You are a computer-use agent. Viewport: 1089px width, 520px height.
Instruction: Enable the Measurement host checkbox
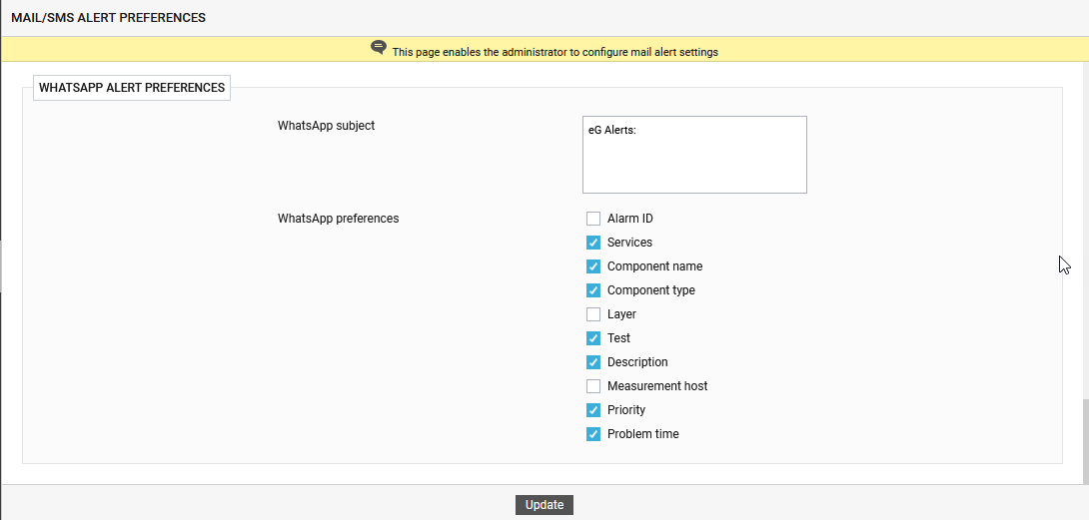tap(593, 386)
